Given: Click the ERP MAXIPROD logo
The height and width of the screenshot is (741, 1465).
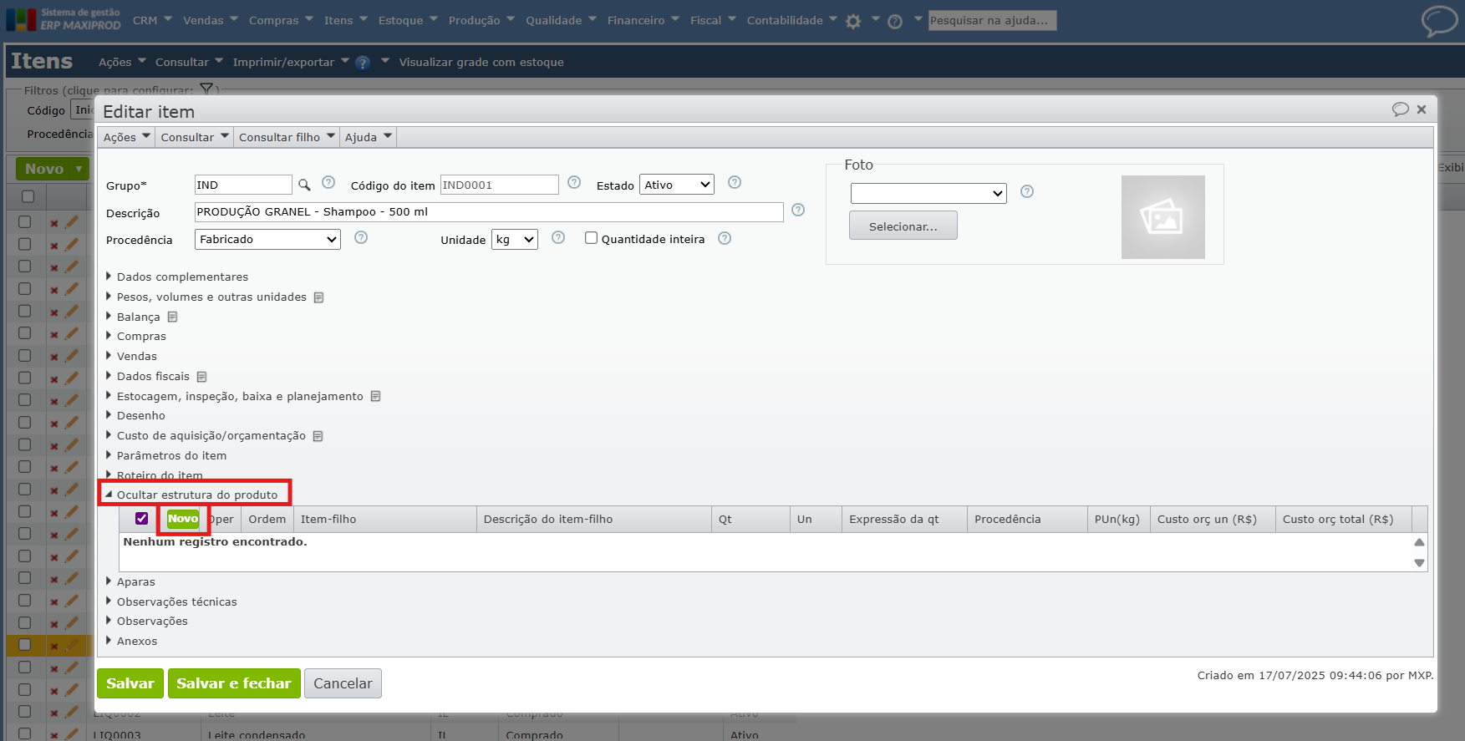Looking at the screenshot, I should point(64,19).
